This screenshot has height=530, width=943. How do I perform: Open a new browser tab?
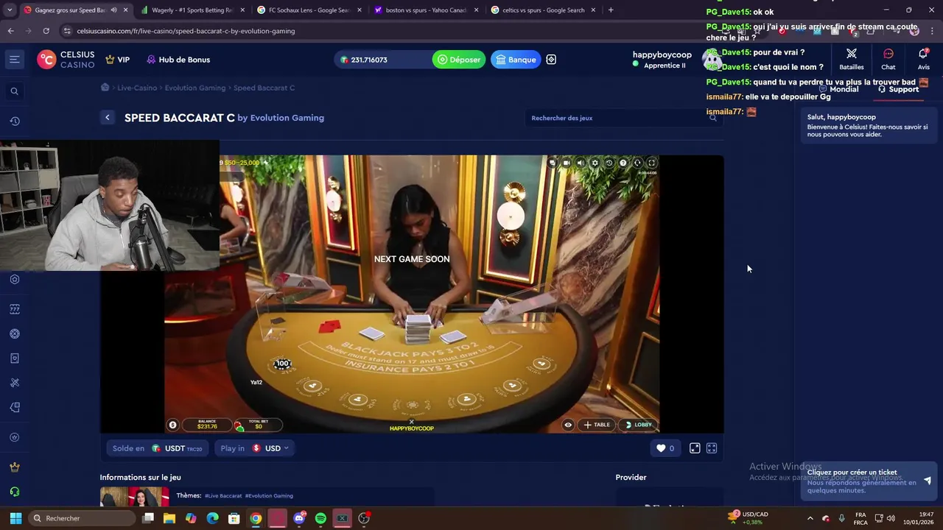click(611, 10)
